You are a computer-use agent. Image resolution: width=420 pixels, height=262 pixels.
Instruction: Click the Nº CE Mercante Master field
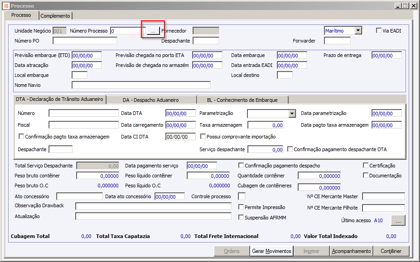point(384,196)
